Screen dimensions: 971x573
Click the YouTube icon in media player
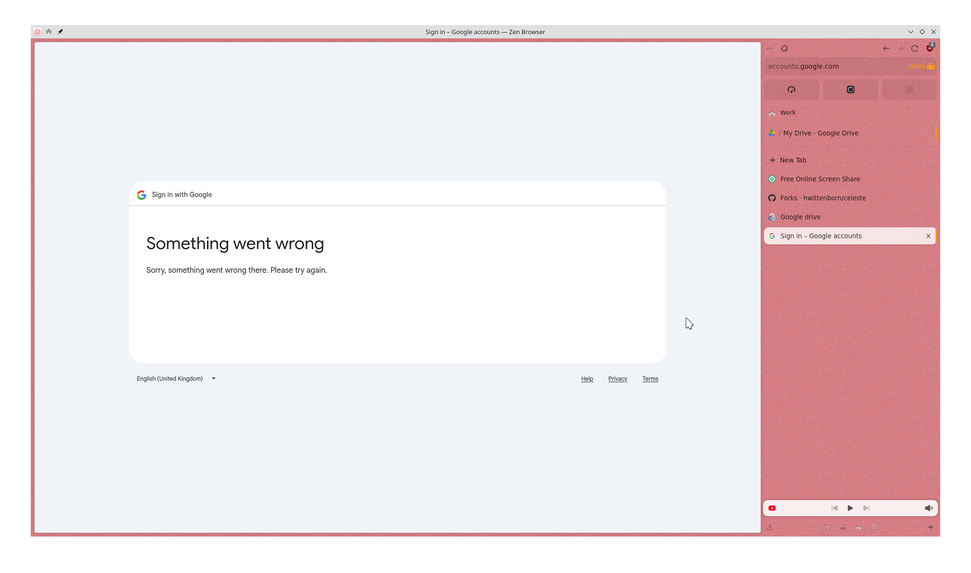pos(772,508)
